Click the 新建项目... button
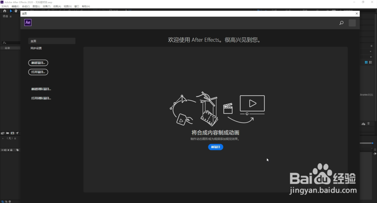Viewport: 377px width, 203px height. (38, 63)
